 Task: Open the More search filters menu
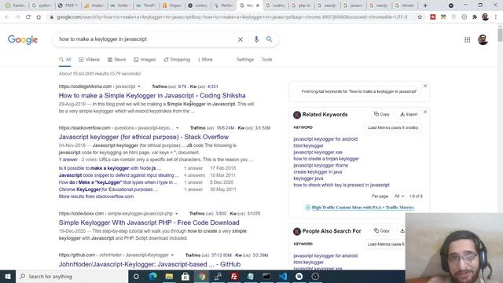[x=205, y=60]
